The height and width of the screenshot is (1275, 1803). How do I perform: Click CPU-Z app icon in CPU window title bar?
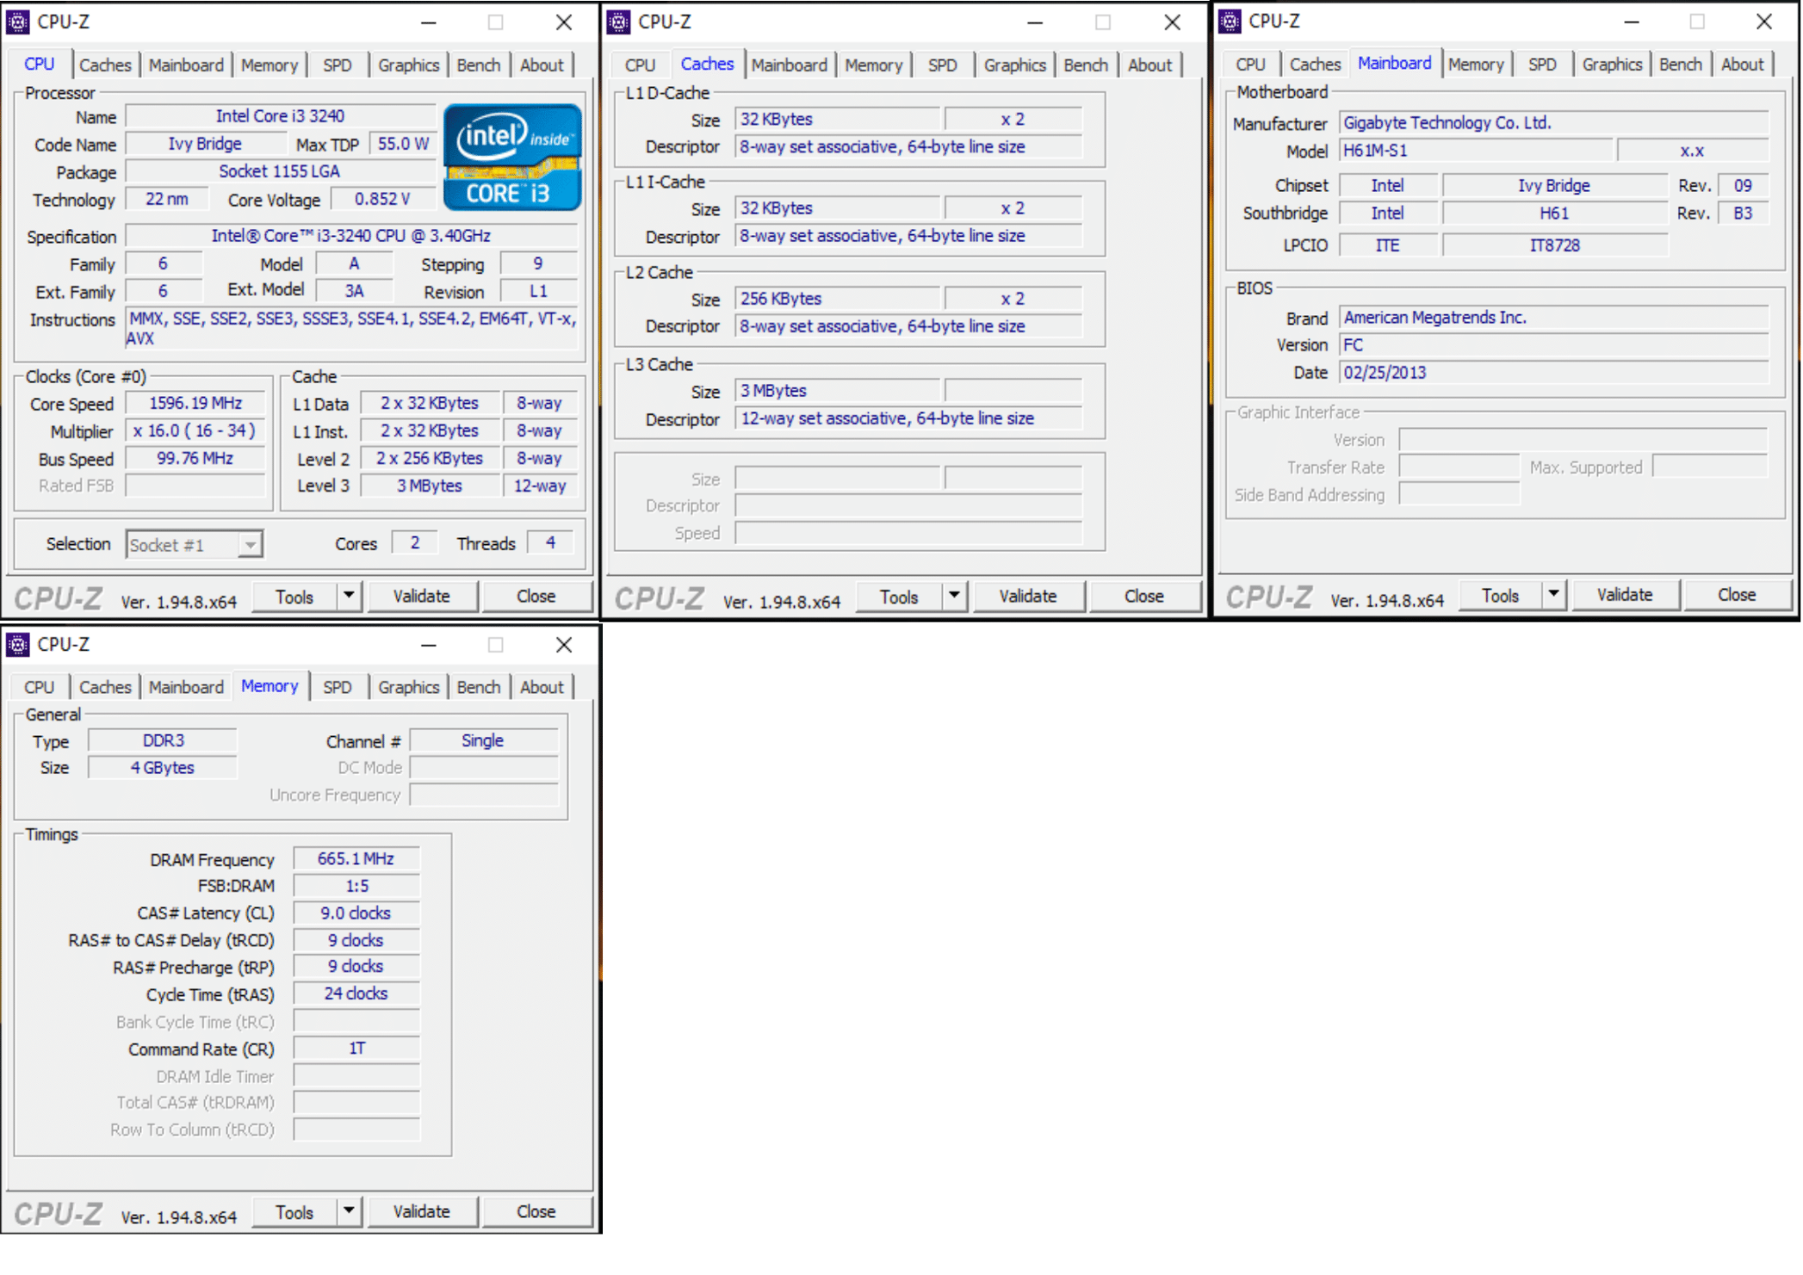pos(18,22)
